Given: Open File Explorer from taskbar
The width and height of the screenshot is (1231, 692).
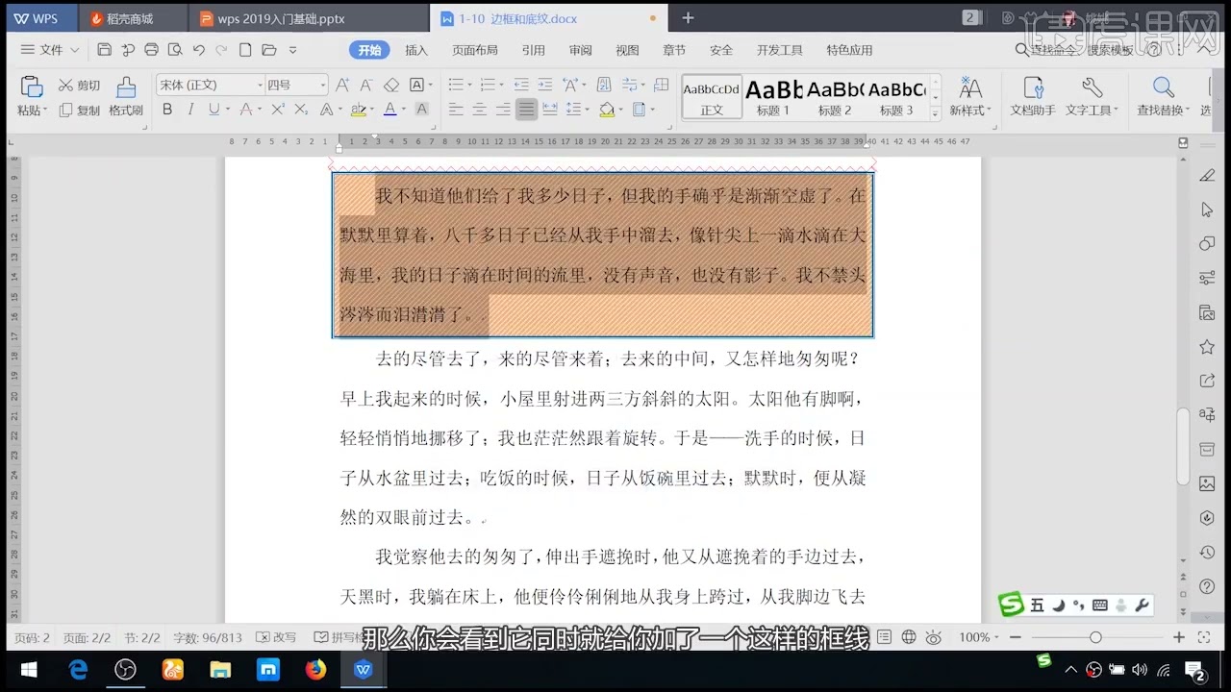Looking at the screenshot, I should [x=220, y=670].
